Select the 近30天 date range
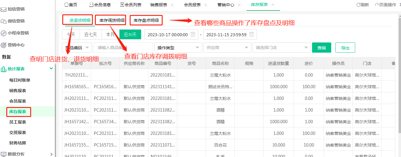The image size is (401, 157). click(130, 34)
